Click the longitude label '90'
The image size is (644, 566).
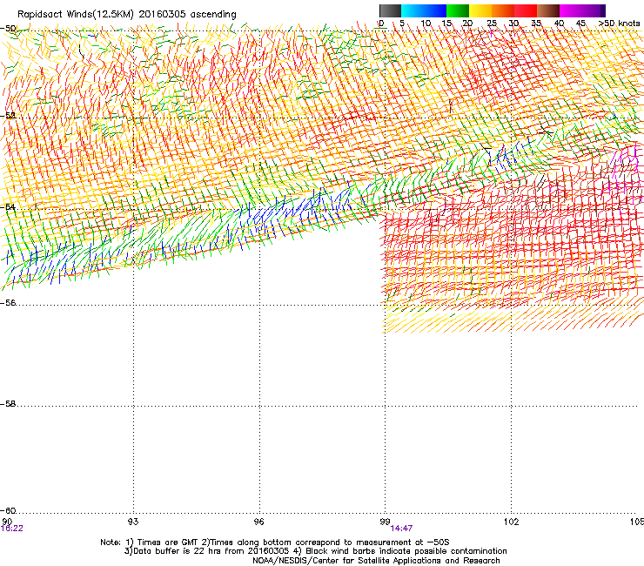7,522
